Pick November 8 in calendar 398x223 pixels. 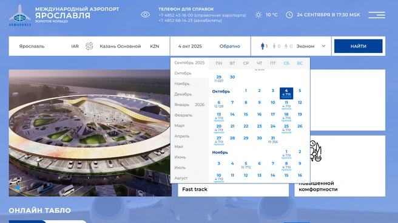286,166
